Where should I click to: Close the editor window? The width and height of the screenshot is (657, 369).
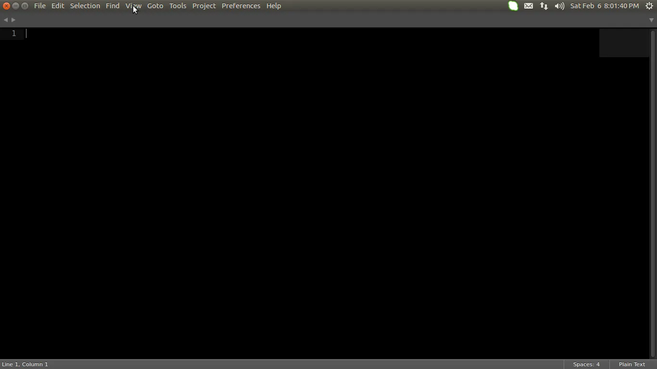point(6,6)
